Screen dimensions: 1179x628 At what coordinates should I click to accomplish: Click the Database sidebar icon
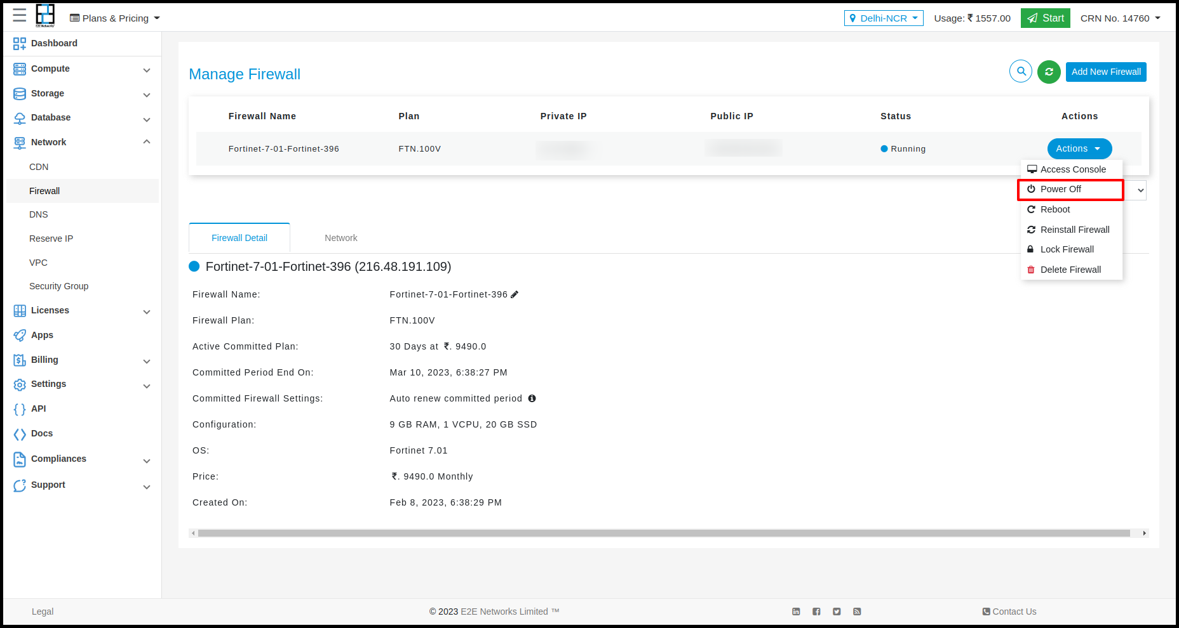[x=20, y=118]
